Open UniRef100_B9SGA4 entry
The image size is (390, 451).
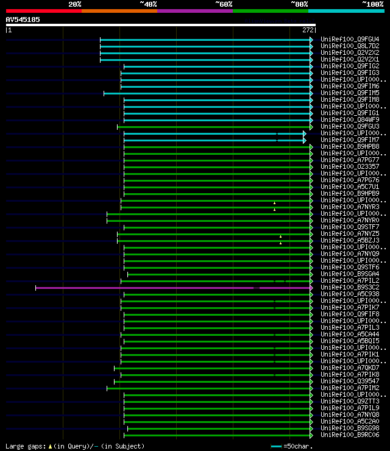[350, 274]
